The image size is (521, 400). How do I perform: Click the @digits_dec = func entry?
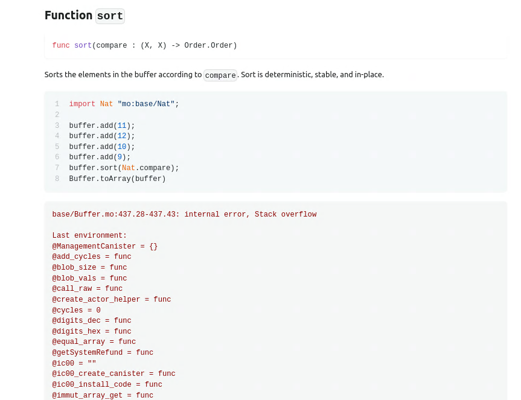point(92,320)
